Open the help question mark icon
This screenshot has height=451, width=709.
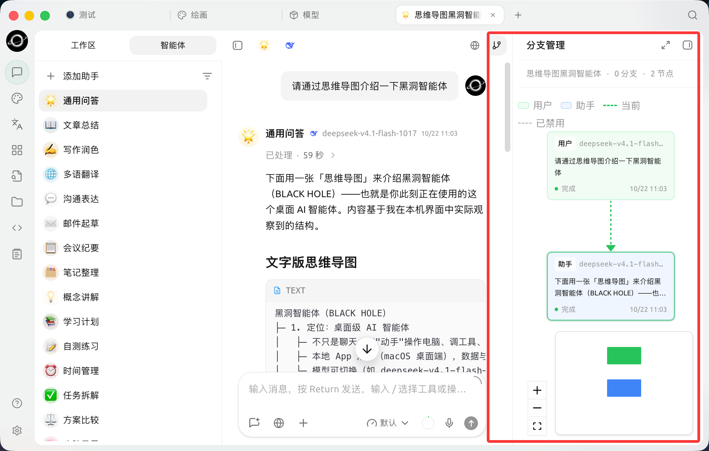point(17,403)
